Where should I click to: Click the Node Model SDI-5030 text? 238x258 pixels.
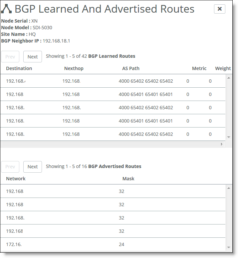(x=42, y=28)
